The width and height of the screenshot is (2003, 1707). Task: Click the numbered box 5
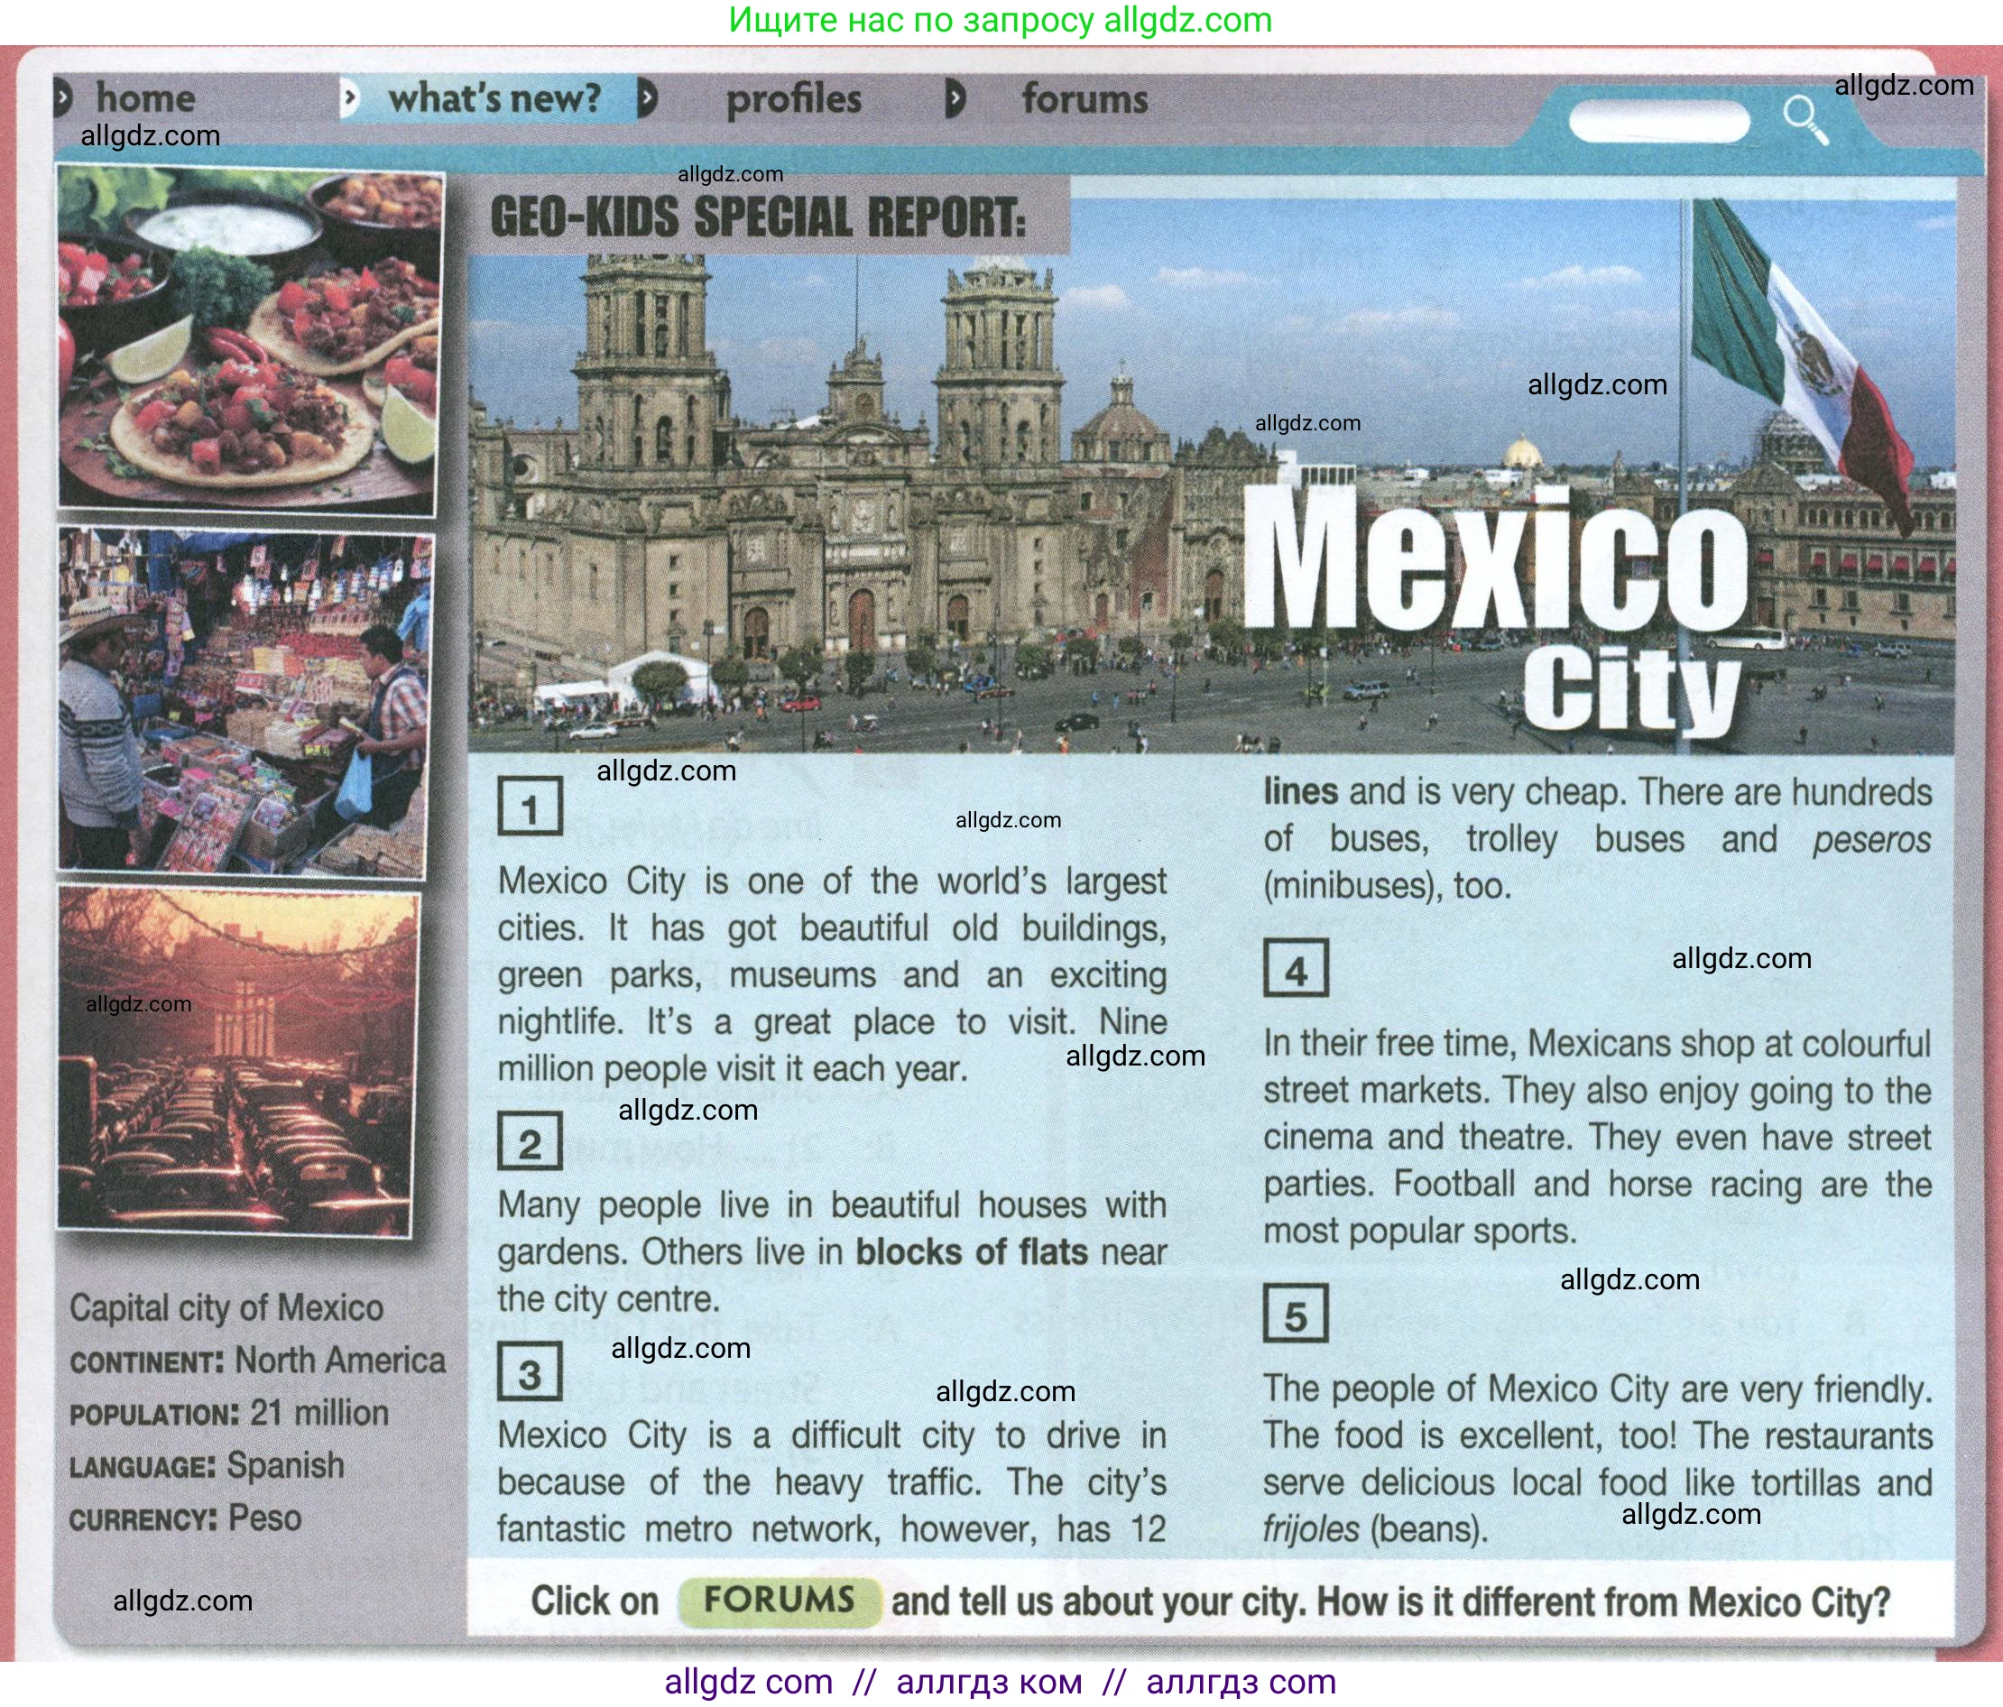[1296, 1315]
